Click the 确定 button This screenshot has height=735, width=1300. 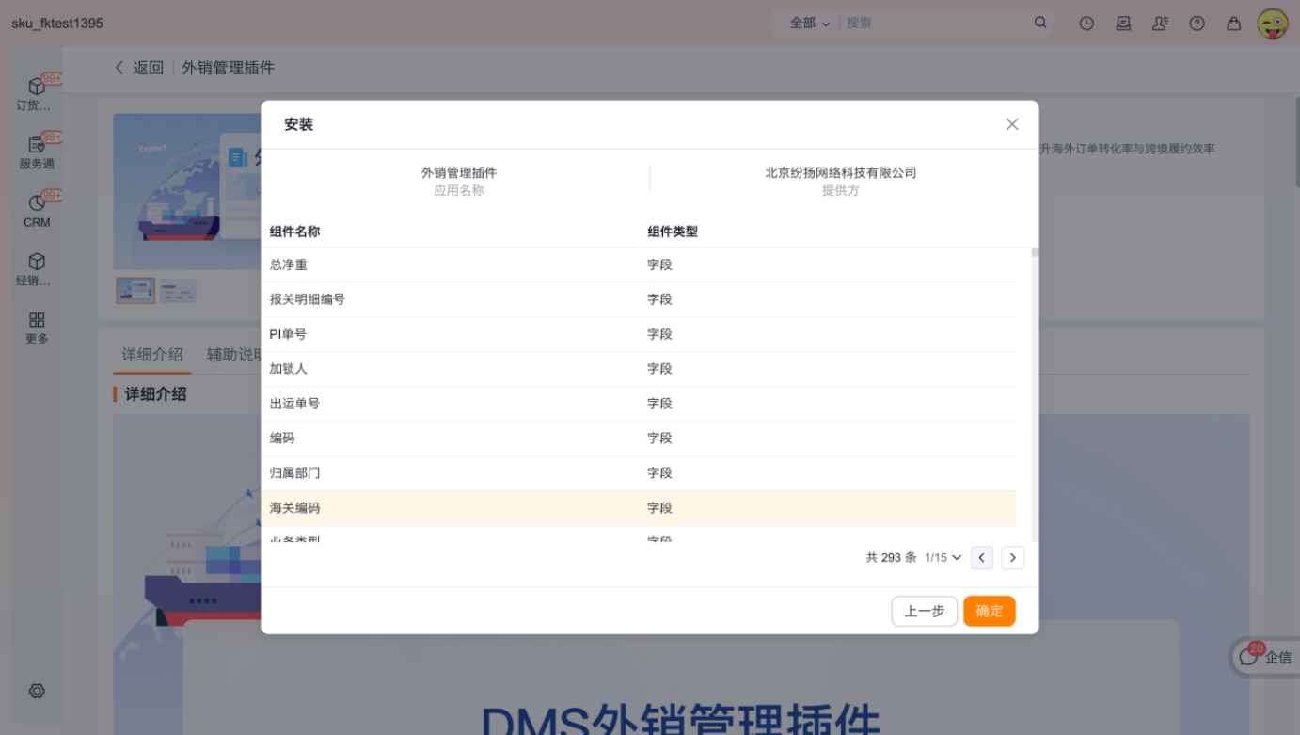(990, 611)
